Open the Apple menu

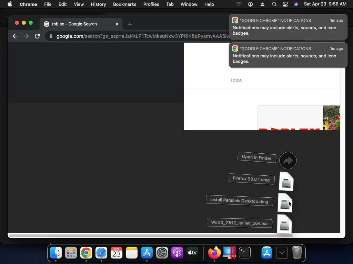(10, 4)
